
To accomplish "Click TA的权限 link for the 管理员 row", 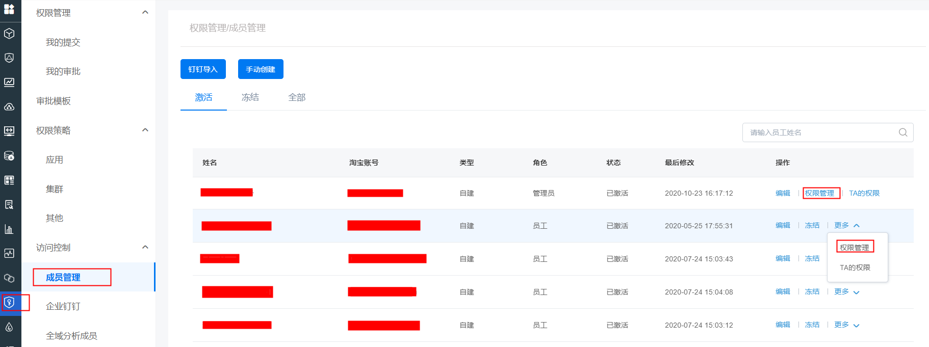I will pyautogui.click(x=864, y=193).
